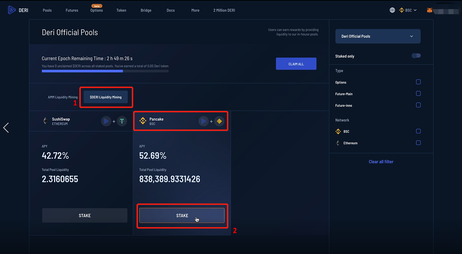Click the DERI token icon in SushiSwap card
This screenshot has height=254, width=462.
tap(106, 121)
